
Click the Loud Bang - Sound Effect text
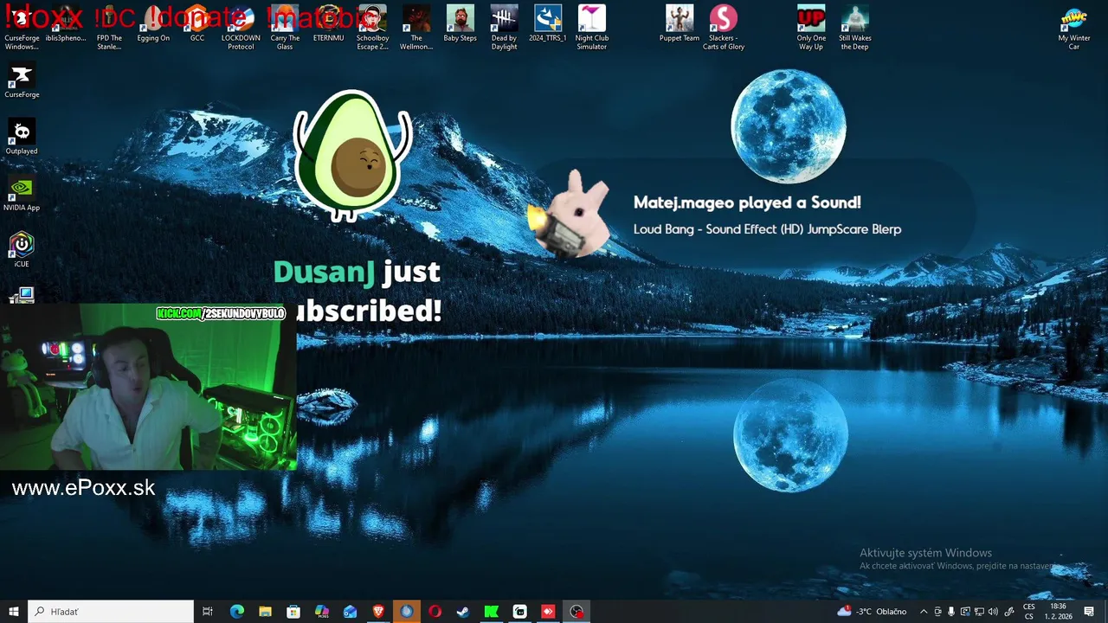coord(767,229)
